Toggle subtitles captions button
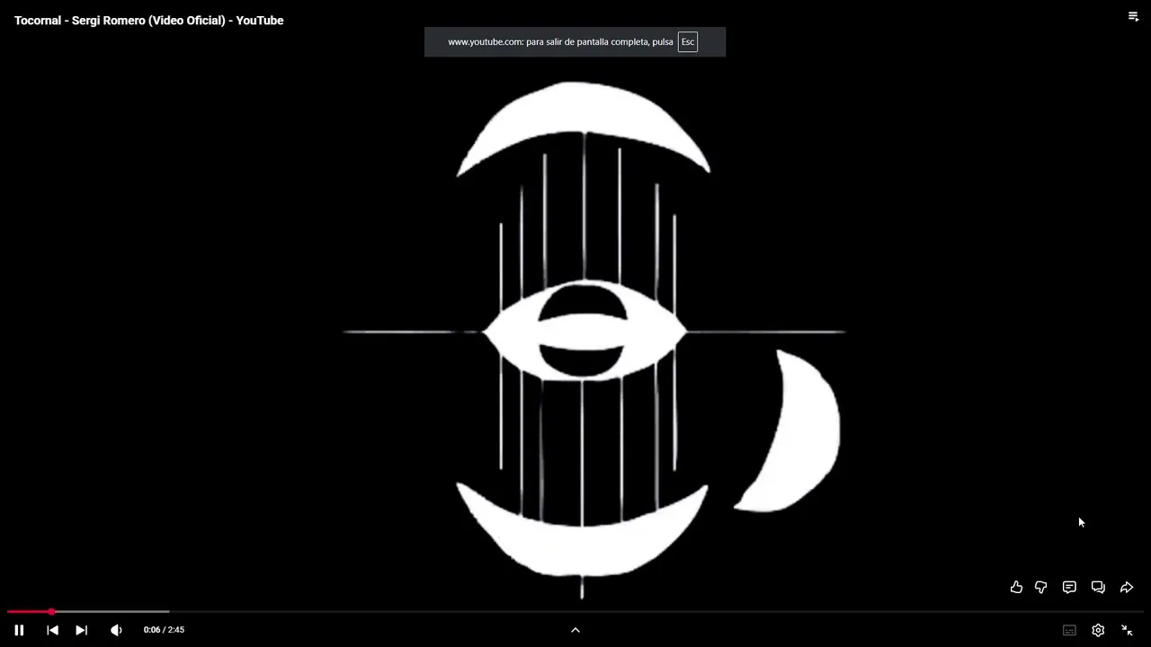The image size is (1151, 647). point(1069,630)
